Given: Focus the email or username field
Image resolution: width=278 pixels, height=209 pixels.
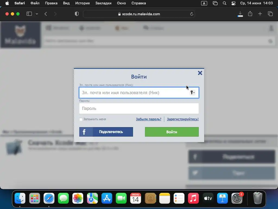Looking at the screenshot, I should point(139,93).
